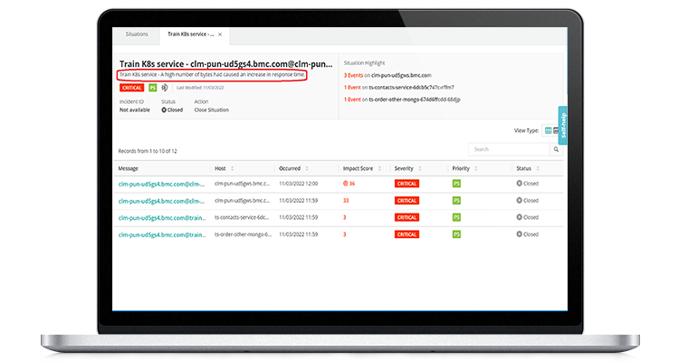Image resolution: width=679 pixels, height=362 pixels.
Task: Click P5 priority badge in score 33 row
Action: 456,201
